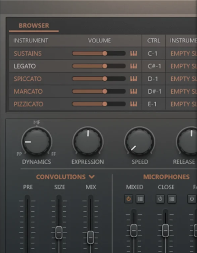Select the SPICCATO instrument
Image resolution: width=197 pixels, height=253 pixels.
click(x=28, y=79)
